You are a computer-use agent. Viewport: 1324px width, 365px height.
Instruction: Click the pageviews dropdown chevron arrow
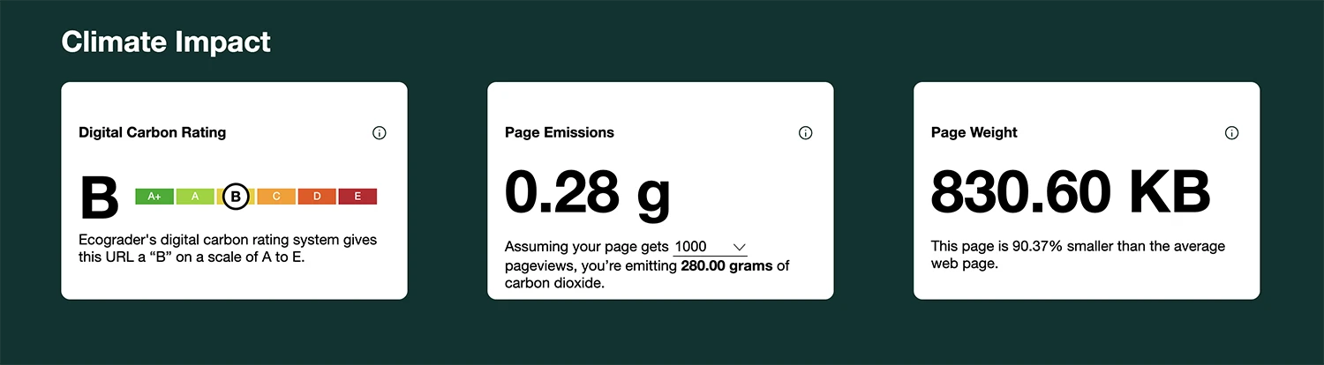pos(740,247)
